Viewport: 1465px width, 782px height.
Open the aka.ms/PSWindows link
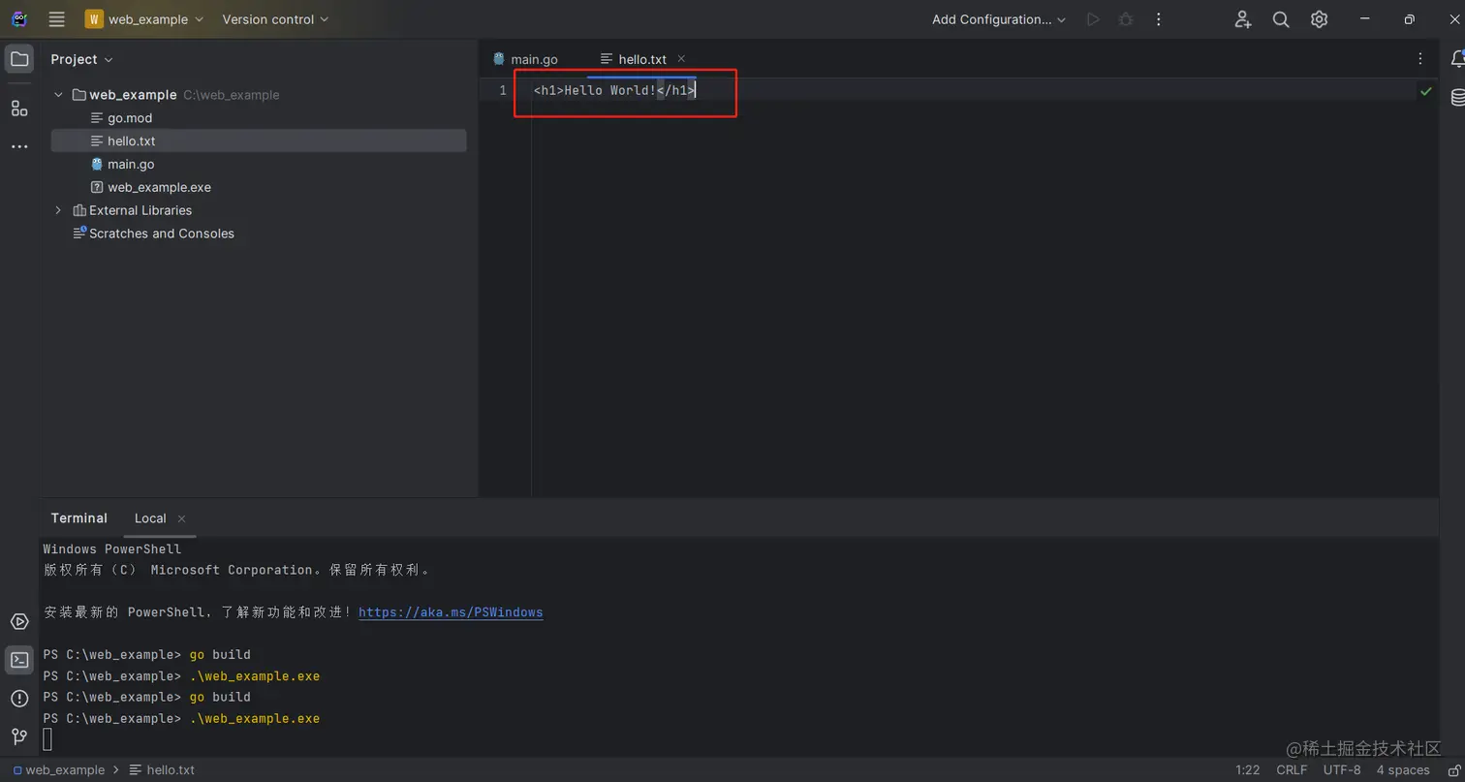point(451,612)
